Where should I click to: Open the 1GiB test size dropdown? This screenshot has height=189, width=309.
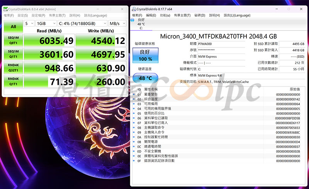[x=46, y=24]
